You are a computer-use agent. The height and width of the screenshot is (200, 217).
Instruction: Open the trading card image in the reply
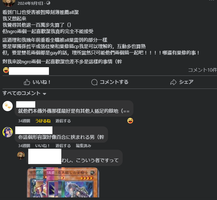click(x=63, y=182)
